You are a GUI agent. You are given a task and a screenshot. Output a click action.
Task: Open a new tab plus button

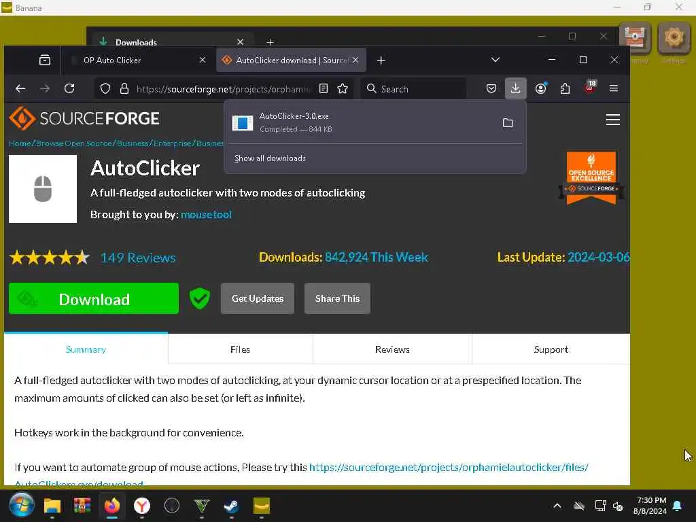point(381,60)
